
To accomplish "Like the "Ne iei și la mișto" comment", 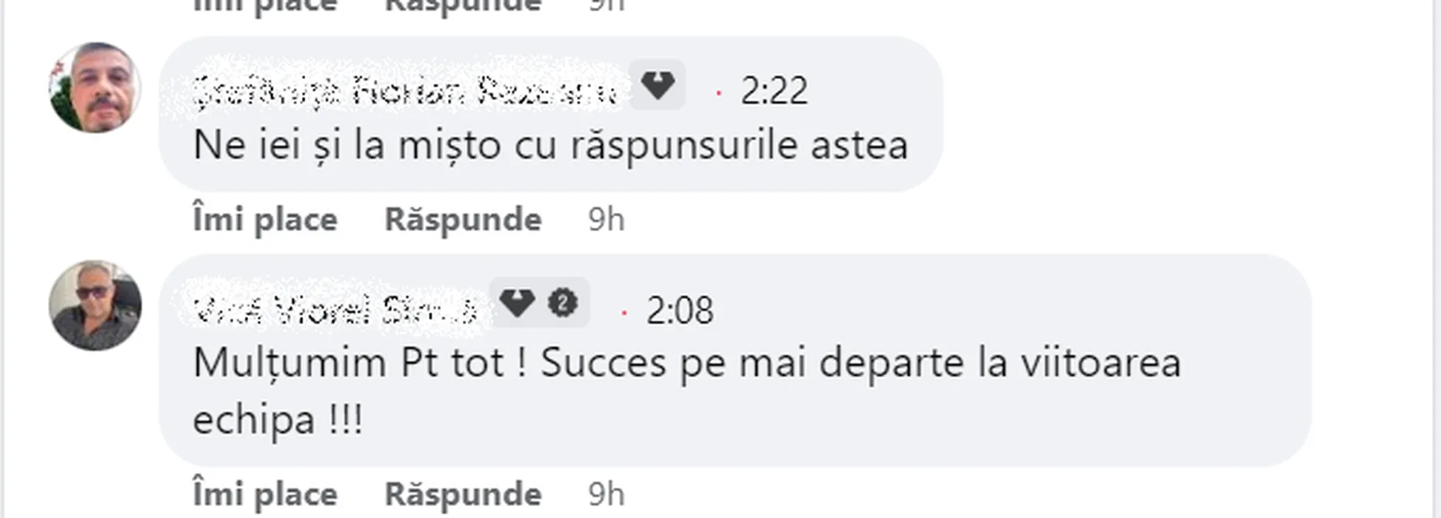I will click(265, 220).
